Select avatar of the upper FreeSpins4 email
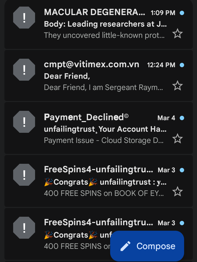The image size is (197, 262). (24, 174)
